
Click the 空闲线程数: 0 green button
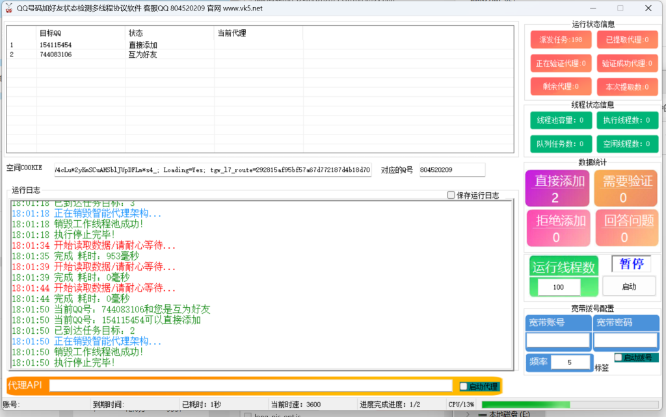(628, 144)
